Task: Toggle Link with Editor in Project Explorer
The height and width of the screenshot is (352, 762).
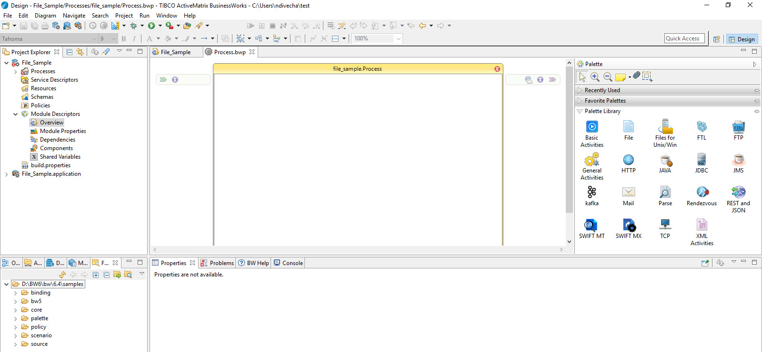Action: (80, 52)
